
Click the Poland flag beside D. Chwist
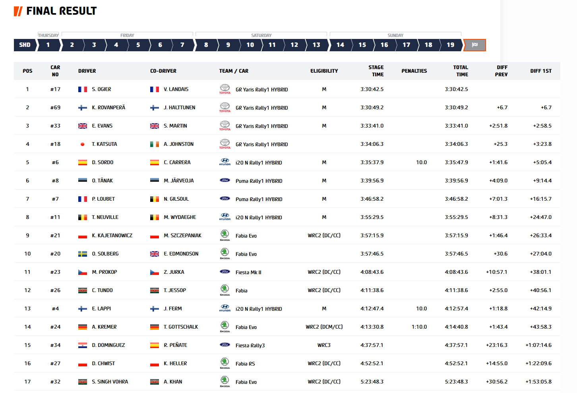(83, 364)
